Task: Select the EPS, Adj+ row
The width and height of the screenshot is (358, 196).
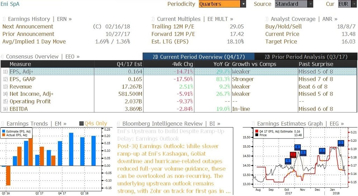Action: [179, 72]
